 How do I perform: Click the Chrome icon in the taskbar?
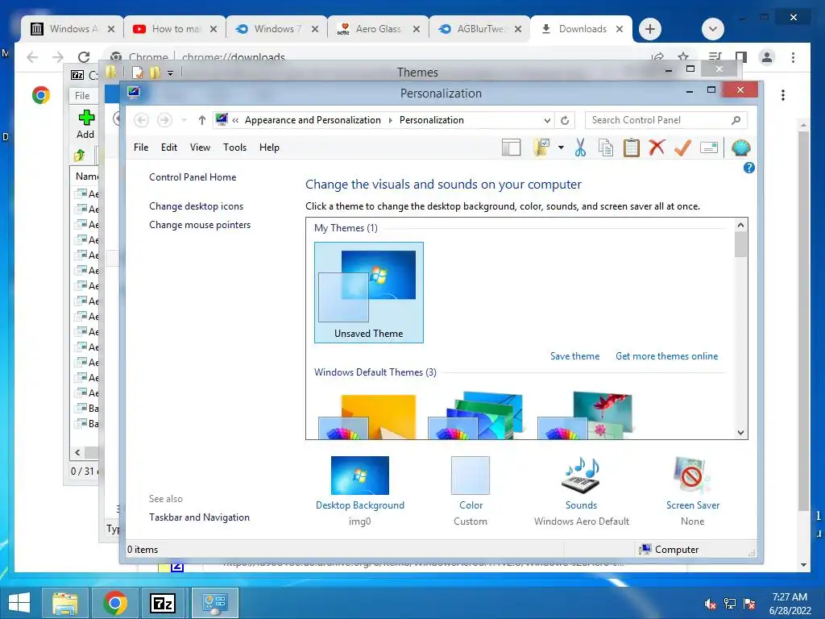(114, 603)
